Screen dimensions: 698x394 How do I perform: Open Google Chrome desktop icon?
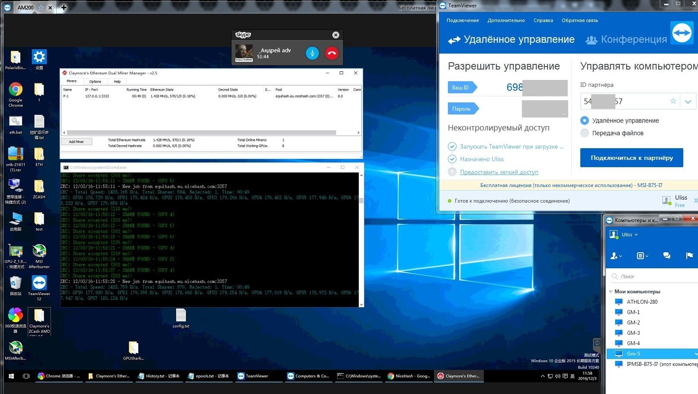click(x=16, y=90)
